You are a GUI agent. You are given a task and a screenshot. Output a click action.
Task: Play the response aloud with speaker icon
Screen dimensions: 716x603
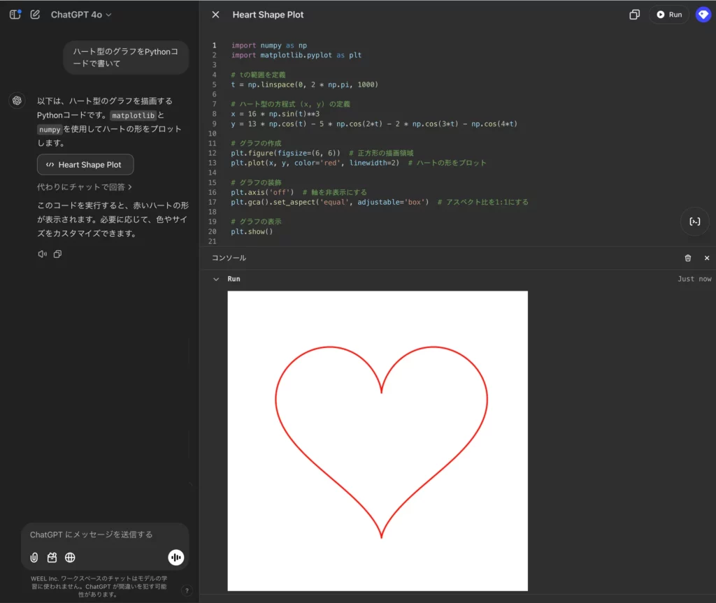click(x=42, y=254)
